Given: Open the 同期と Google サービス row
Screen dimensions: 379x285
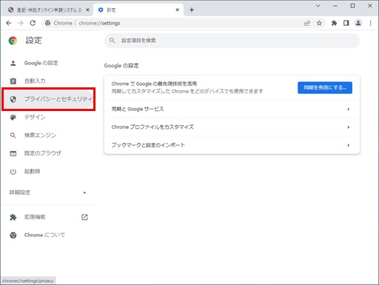Looking at the screenshot, I should point(232,109).
